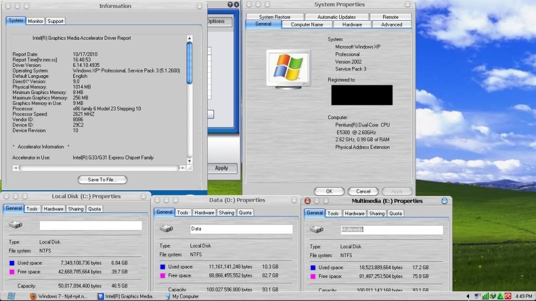Click Apply button on background dialog
This screenshot has height=301, width=536.
coord(222,168)
